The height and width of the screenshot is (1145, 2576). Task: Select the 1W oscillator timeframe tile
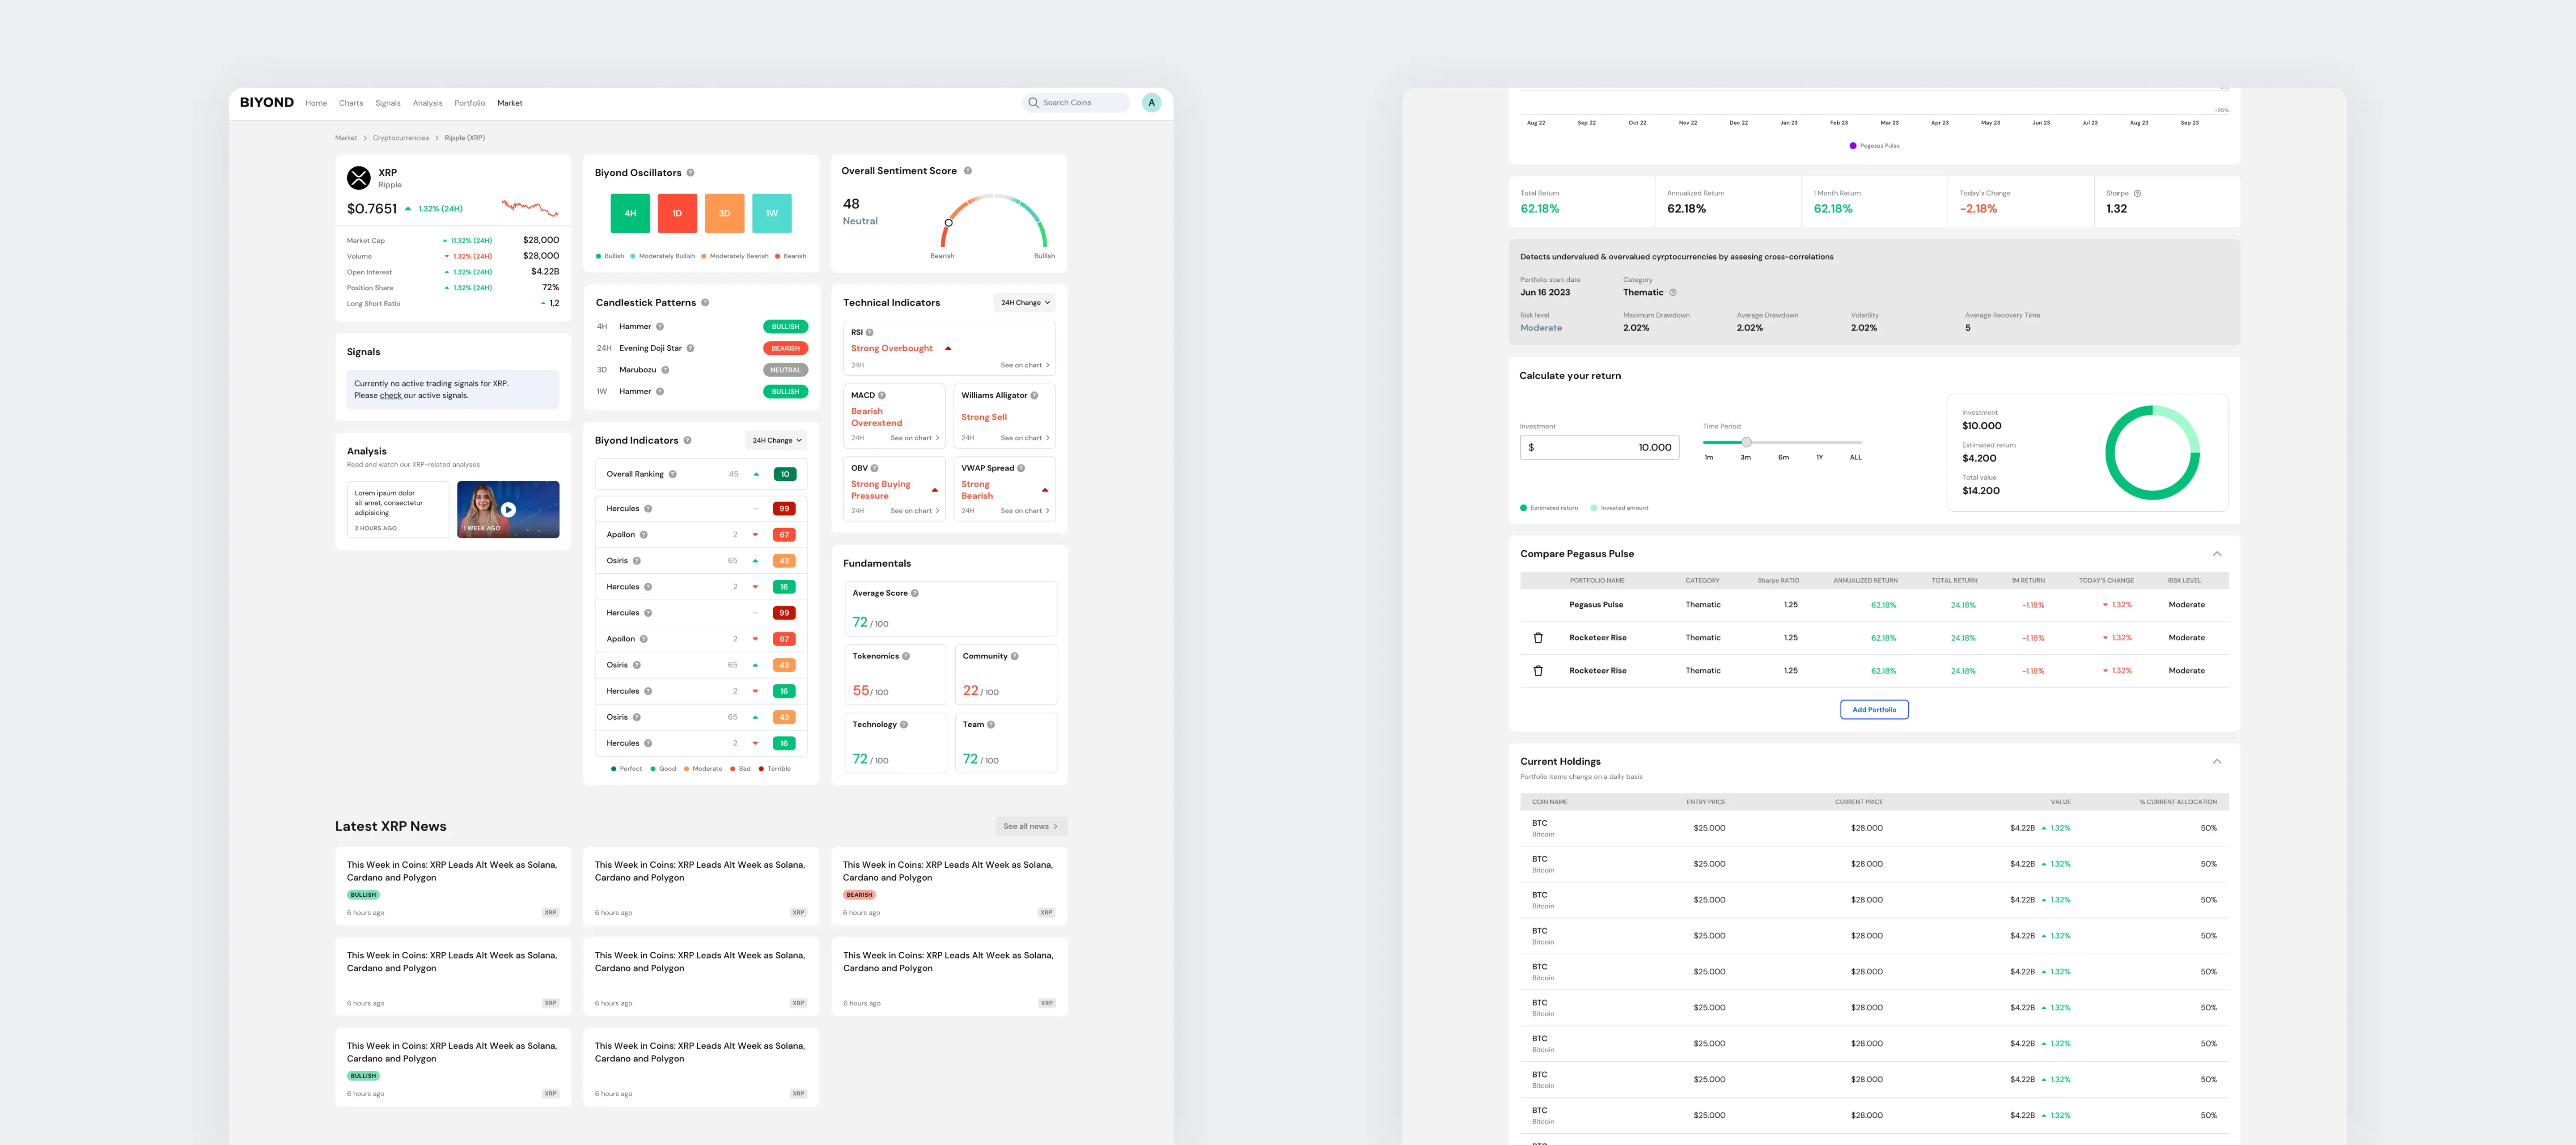click(x=772, y=213)
